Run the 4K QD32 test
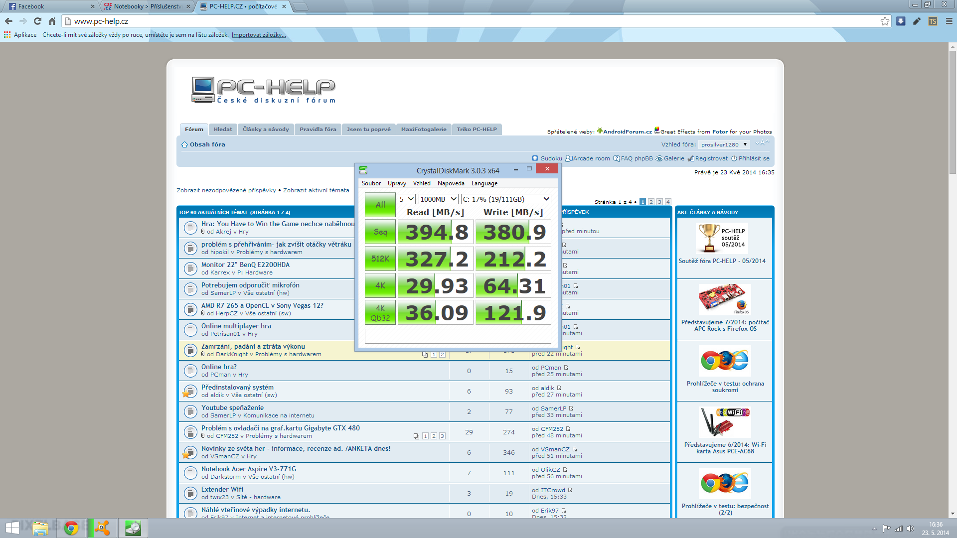957x538 pixels. pos(380,313)
